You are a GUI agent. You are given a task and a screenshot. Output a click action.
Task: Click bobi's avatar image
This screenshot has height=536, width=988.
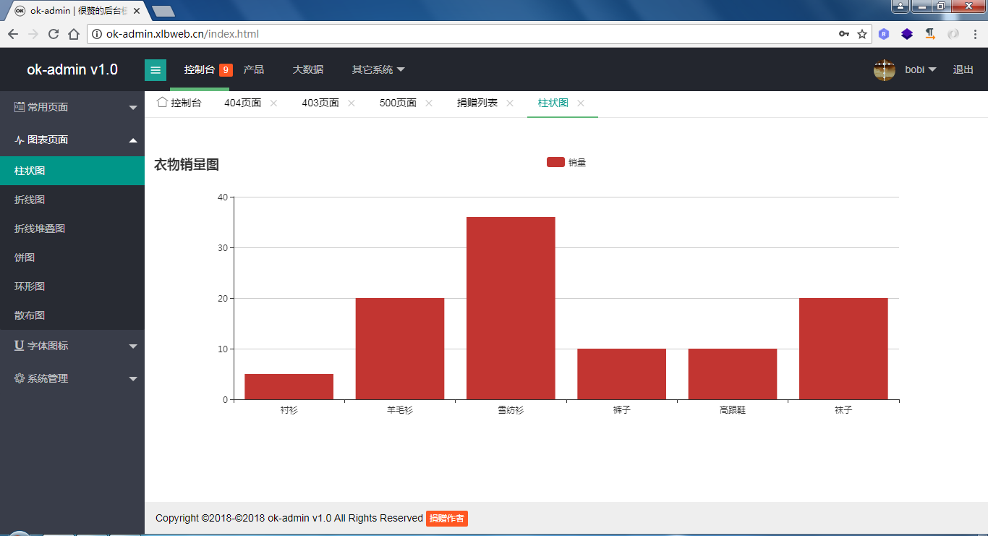coord(884,69)
